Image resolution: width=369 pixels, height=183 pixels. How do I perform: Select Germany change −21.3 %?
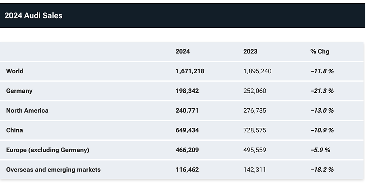[x=322, y=91]
